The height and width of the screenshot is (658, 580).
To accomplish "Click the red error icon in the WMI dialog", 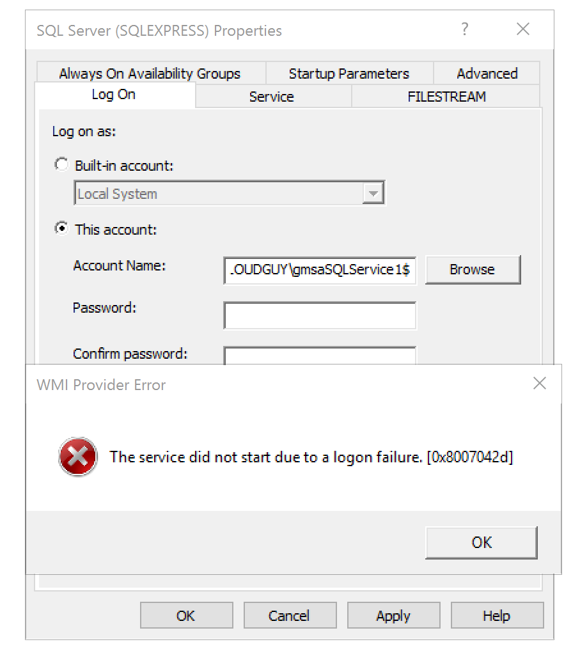I will (77, 457).
